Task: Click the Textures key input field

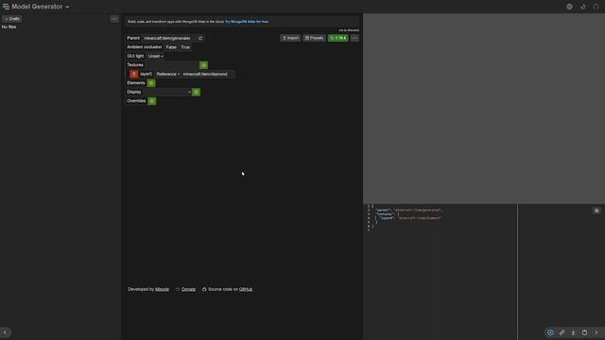Action: coord(172,65)
